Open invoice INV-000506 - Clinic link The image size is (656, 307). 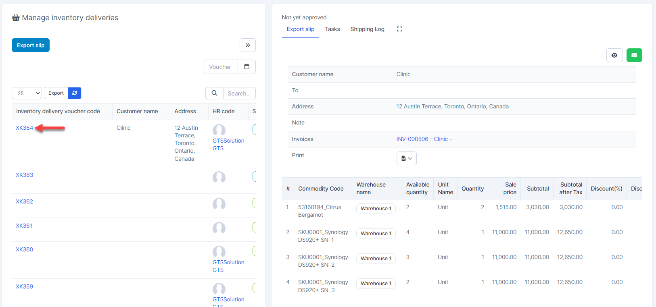click(424, 139)
